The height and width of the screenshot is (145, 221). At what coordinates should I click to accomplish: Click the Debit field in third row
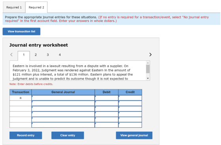pyautogui.click(x=107, y=109)
